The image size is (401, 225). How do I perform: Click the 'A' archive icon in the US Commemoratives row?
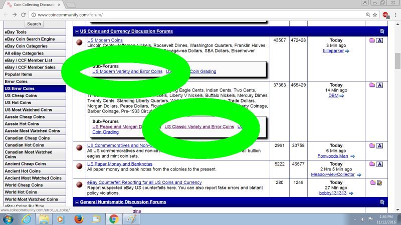click(x=379, y=145)
